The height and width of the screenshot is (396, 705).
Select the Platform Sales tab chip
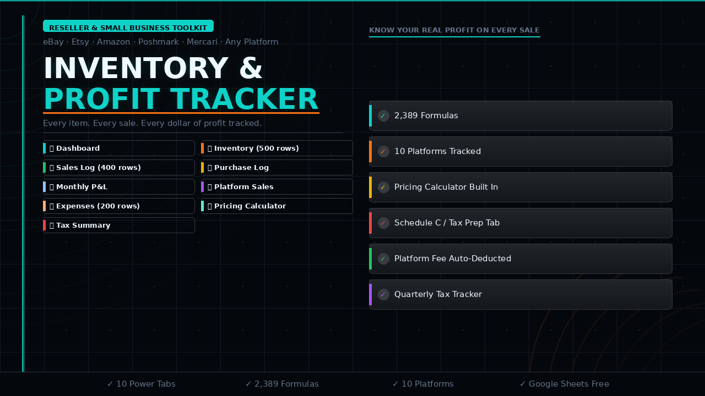click(x=277, y=186)
